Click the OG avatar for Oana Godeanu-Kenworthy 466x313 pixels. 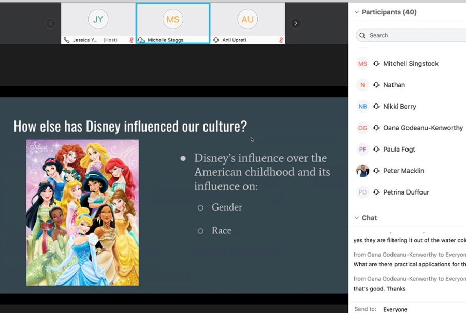pyautogui.click(x=362, y=128)
